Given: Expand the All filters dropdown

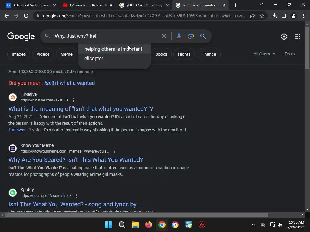Looking at the screenshot, I should (264, 54).
